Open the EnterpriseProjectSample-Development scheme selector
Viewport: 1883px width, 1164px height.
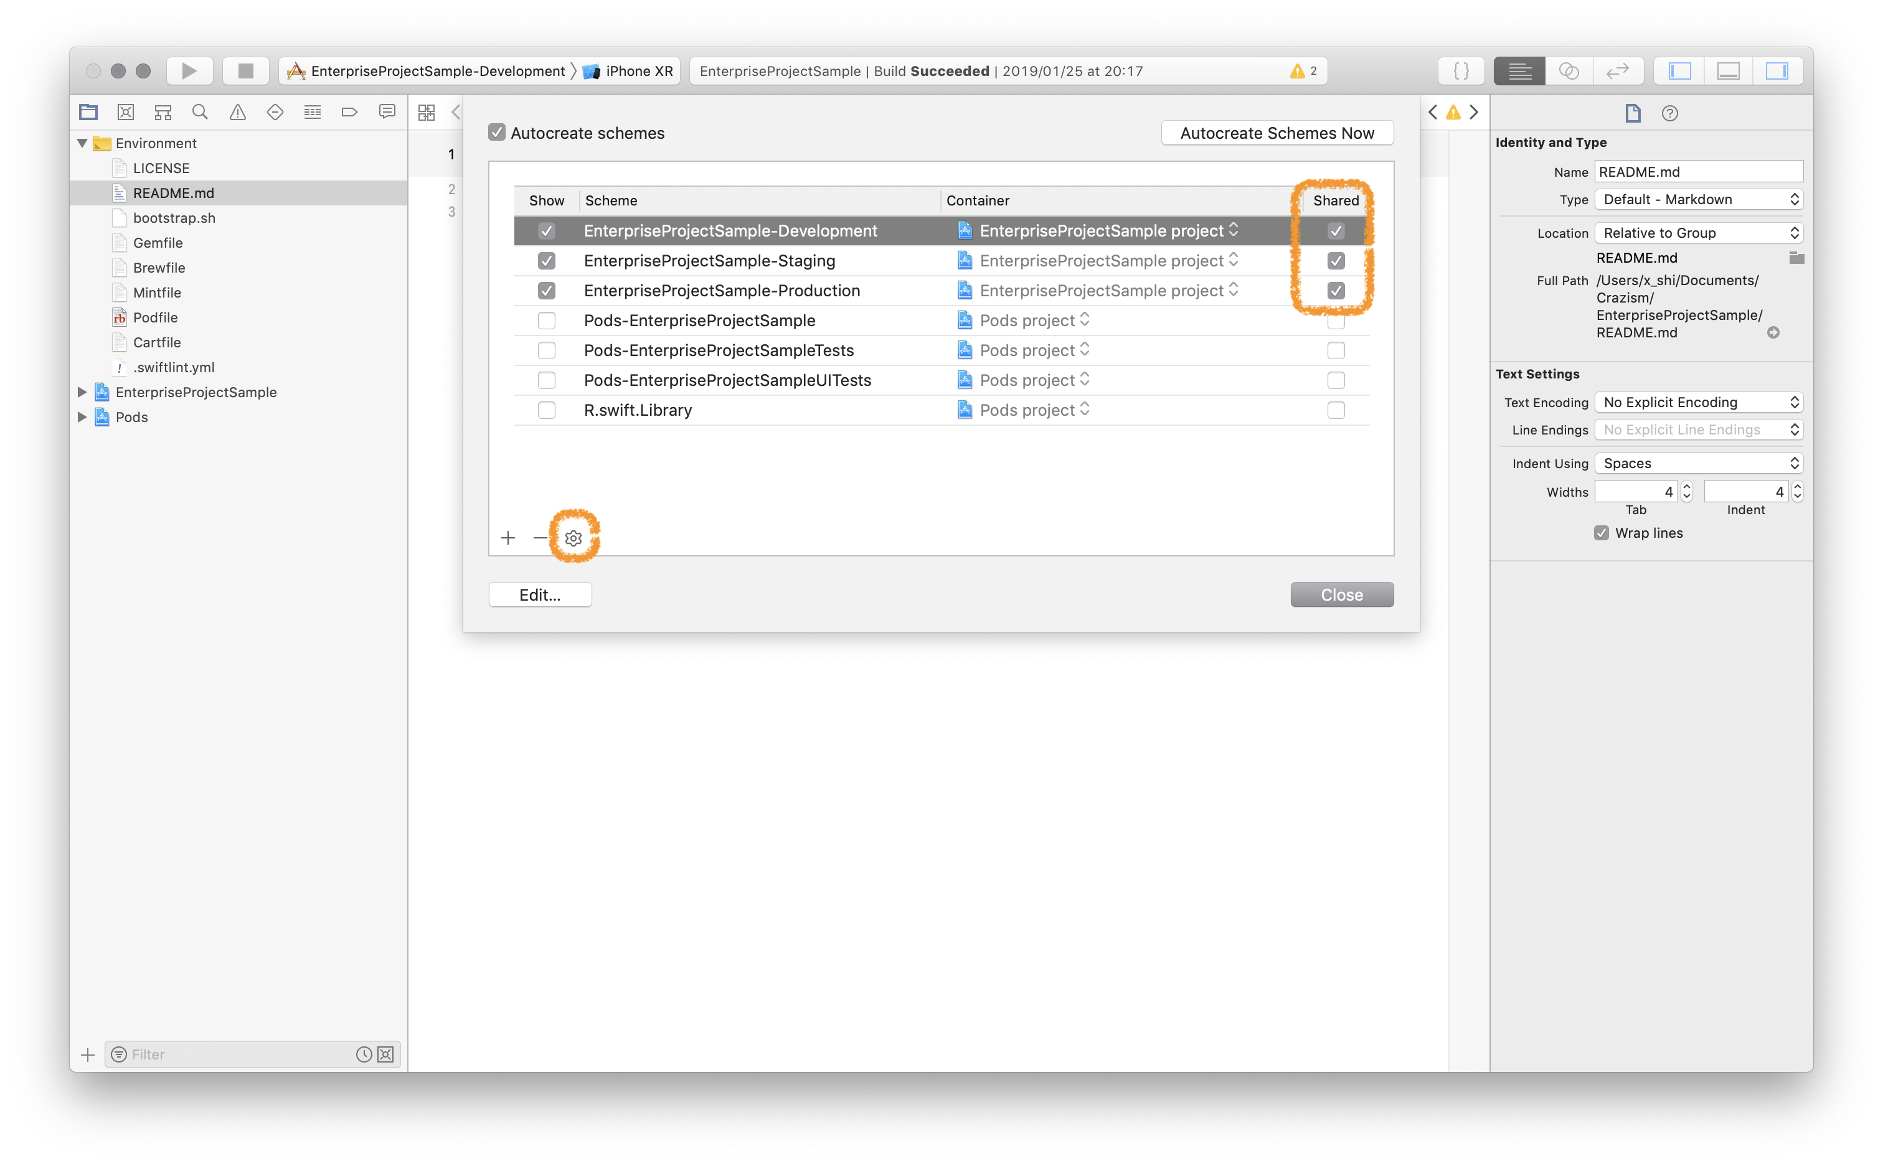click(x=426, y=71)
